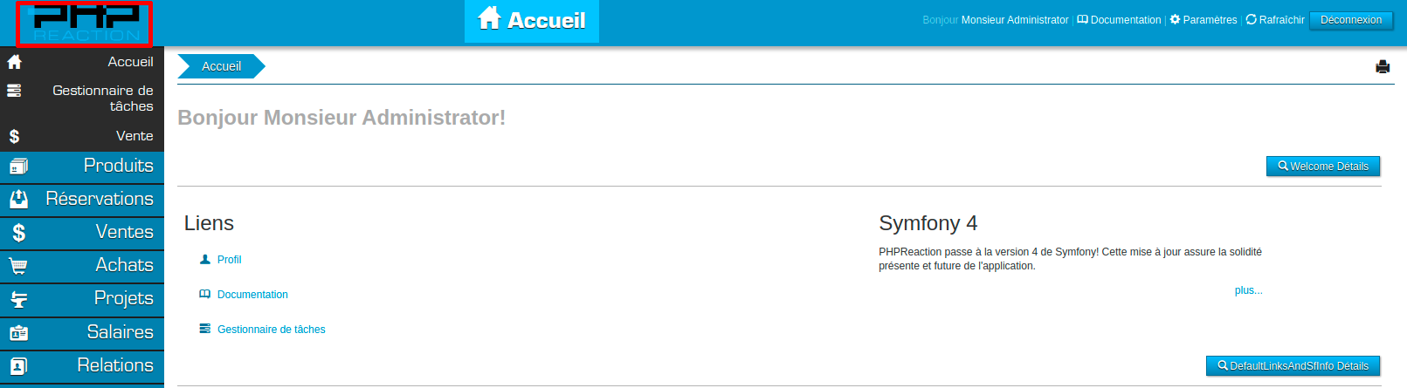Click the printer icon
The height and width of the screenshot is (388, 1407).
tap(1383, 66)
